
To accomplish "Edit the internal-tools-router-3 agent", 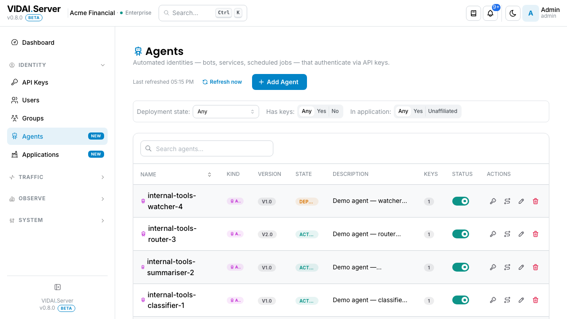I will tap(521, 234).
